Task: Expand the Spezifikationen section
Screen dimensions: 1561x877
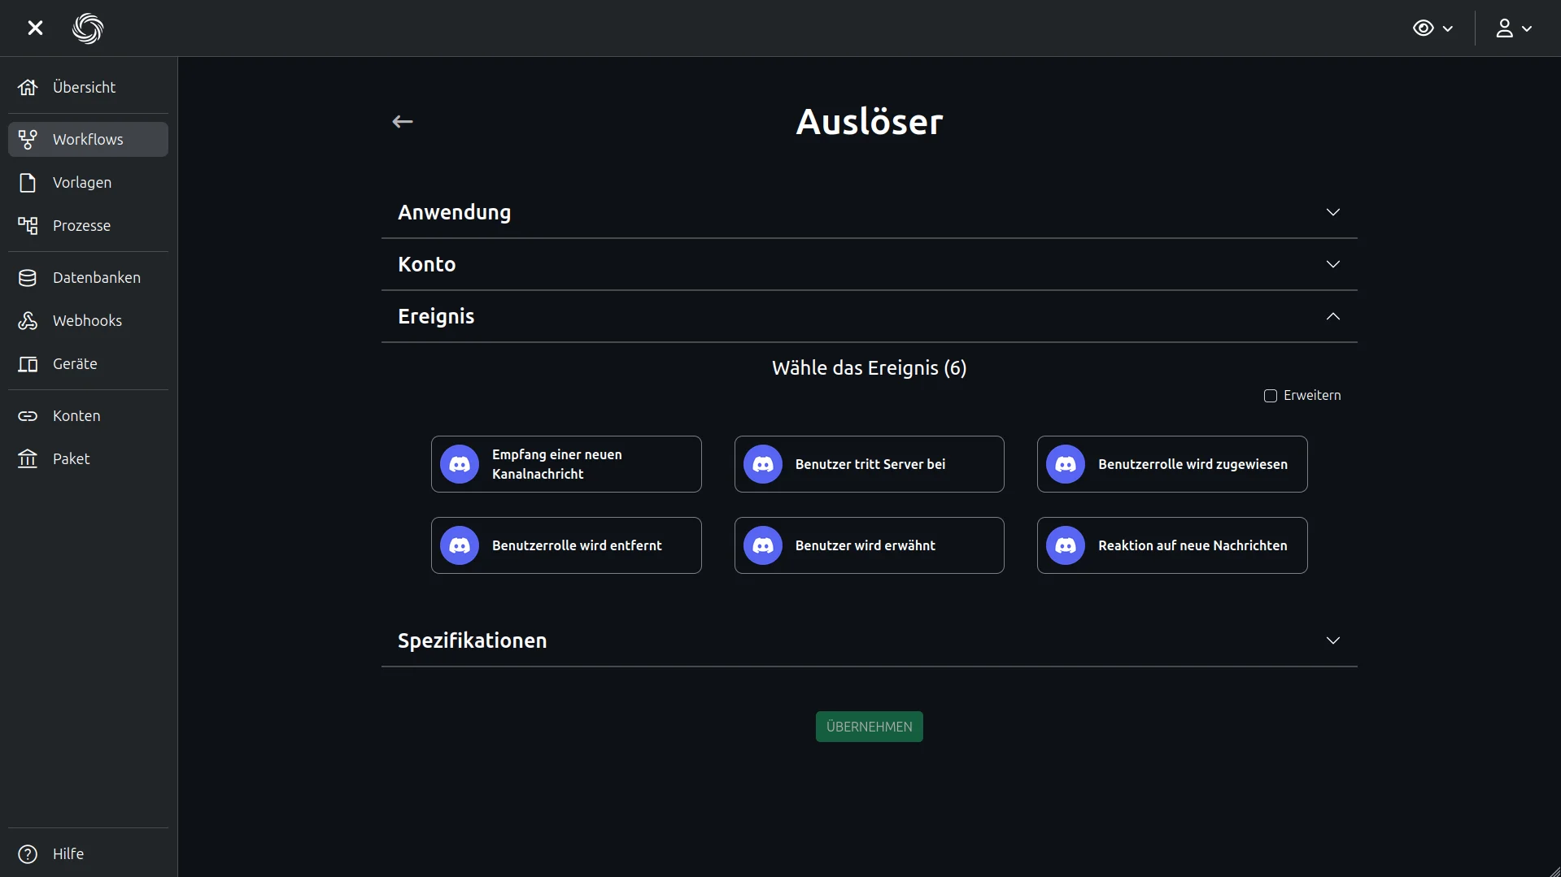Action: pos(869,640)
